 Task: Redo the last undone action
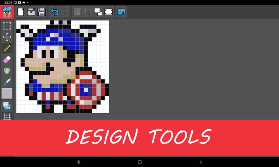pos(64,12)
